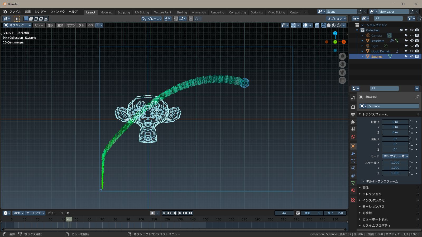Open the GIS menu in viewport header
Screen dimensions: 422x237
91,25
